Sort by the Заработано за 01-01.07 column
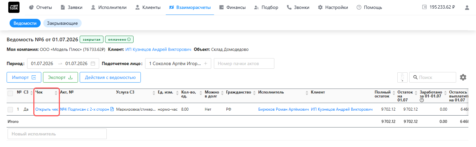This screenshot has width=476, height=147. click(x=445, y=93)
